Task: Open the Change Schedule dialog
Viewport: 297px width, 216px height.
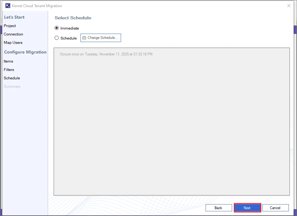Action: click(100, 38)
